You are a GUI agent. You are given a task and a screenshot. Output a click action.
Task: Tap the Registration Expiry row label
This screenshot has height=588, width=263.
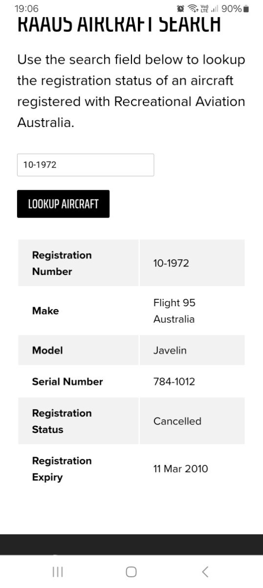[x=62, y=469]
